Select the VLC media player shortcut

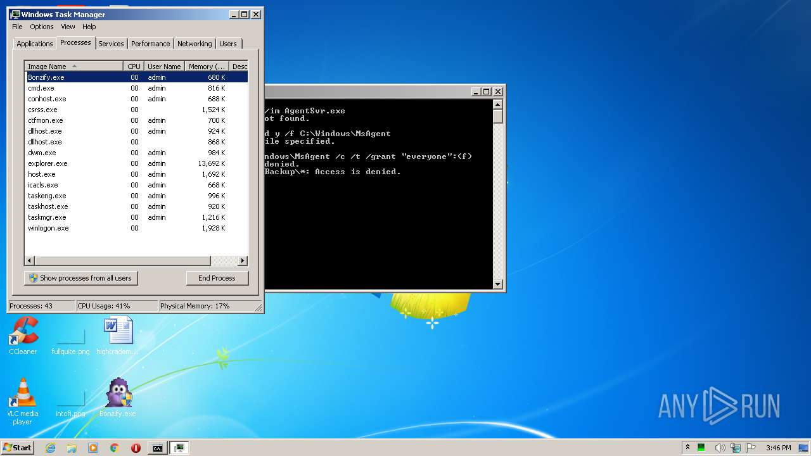pos(23,402)
